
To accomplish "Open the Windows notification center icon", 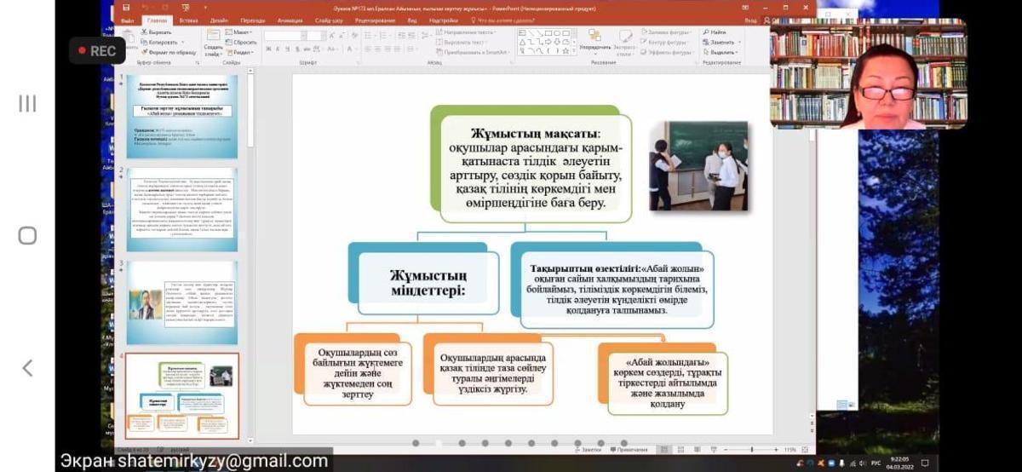I will 925,463.
